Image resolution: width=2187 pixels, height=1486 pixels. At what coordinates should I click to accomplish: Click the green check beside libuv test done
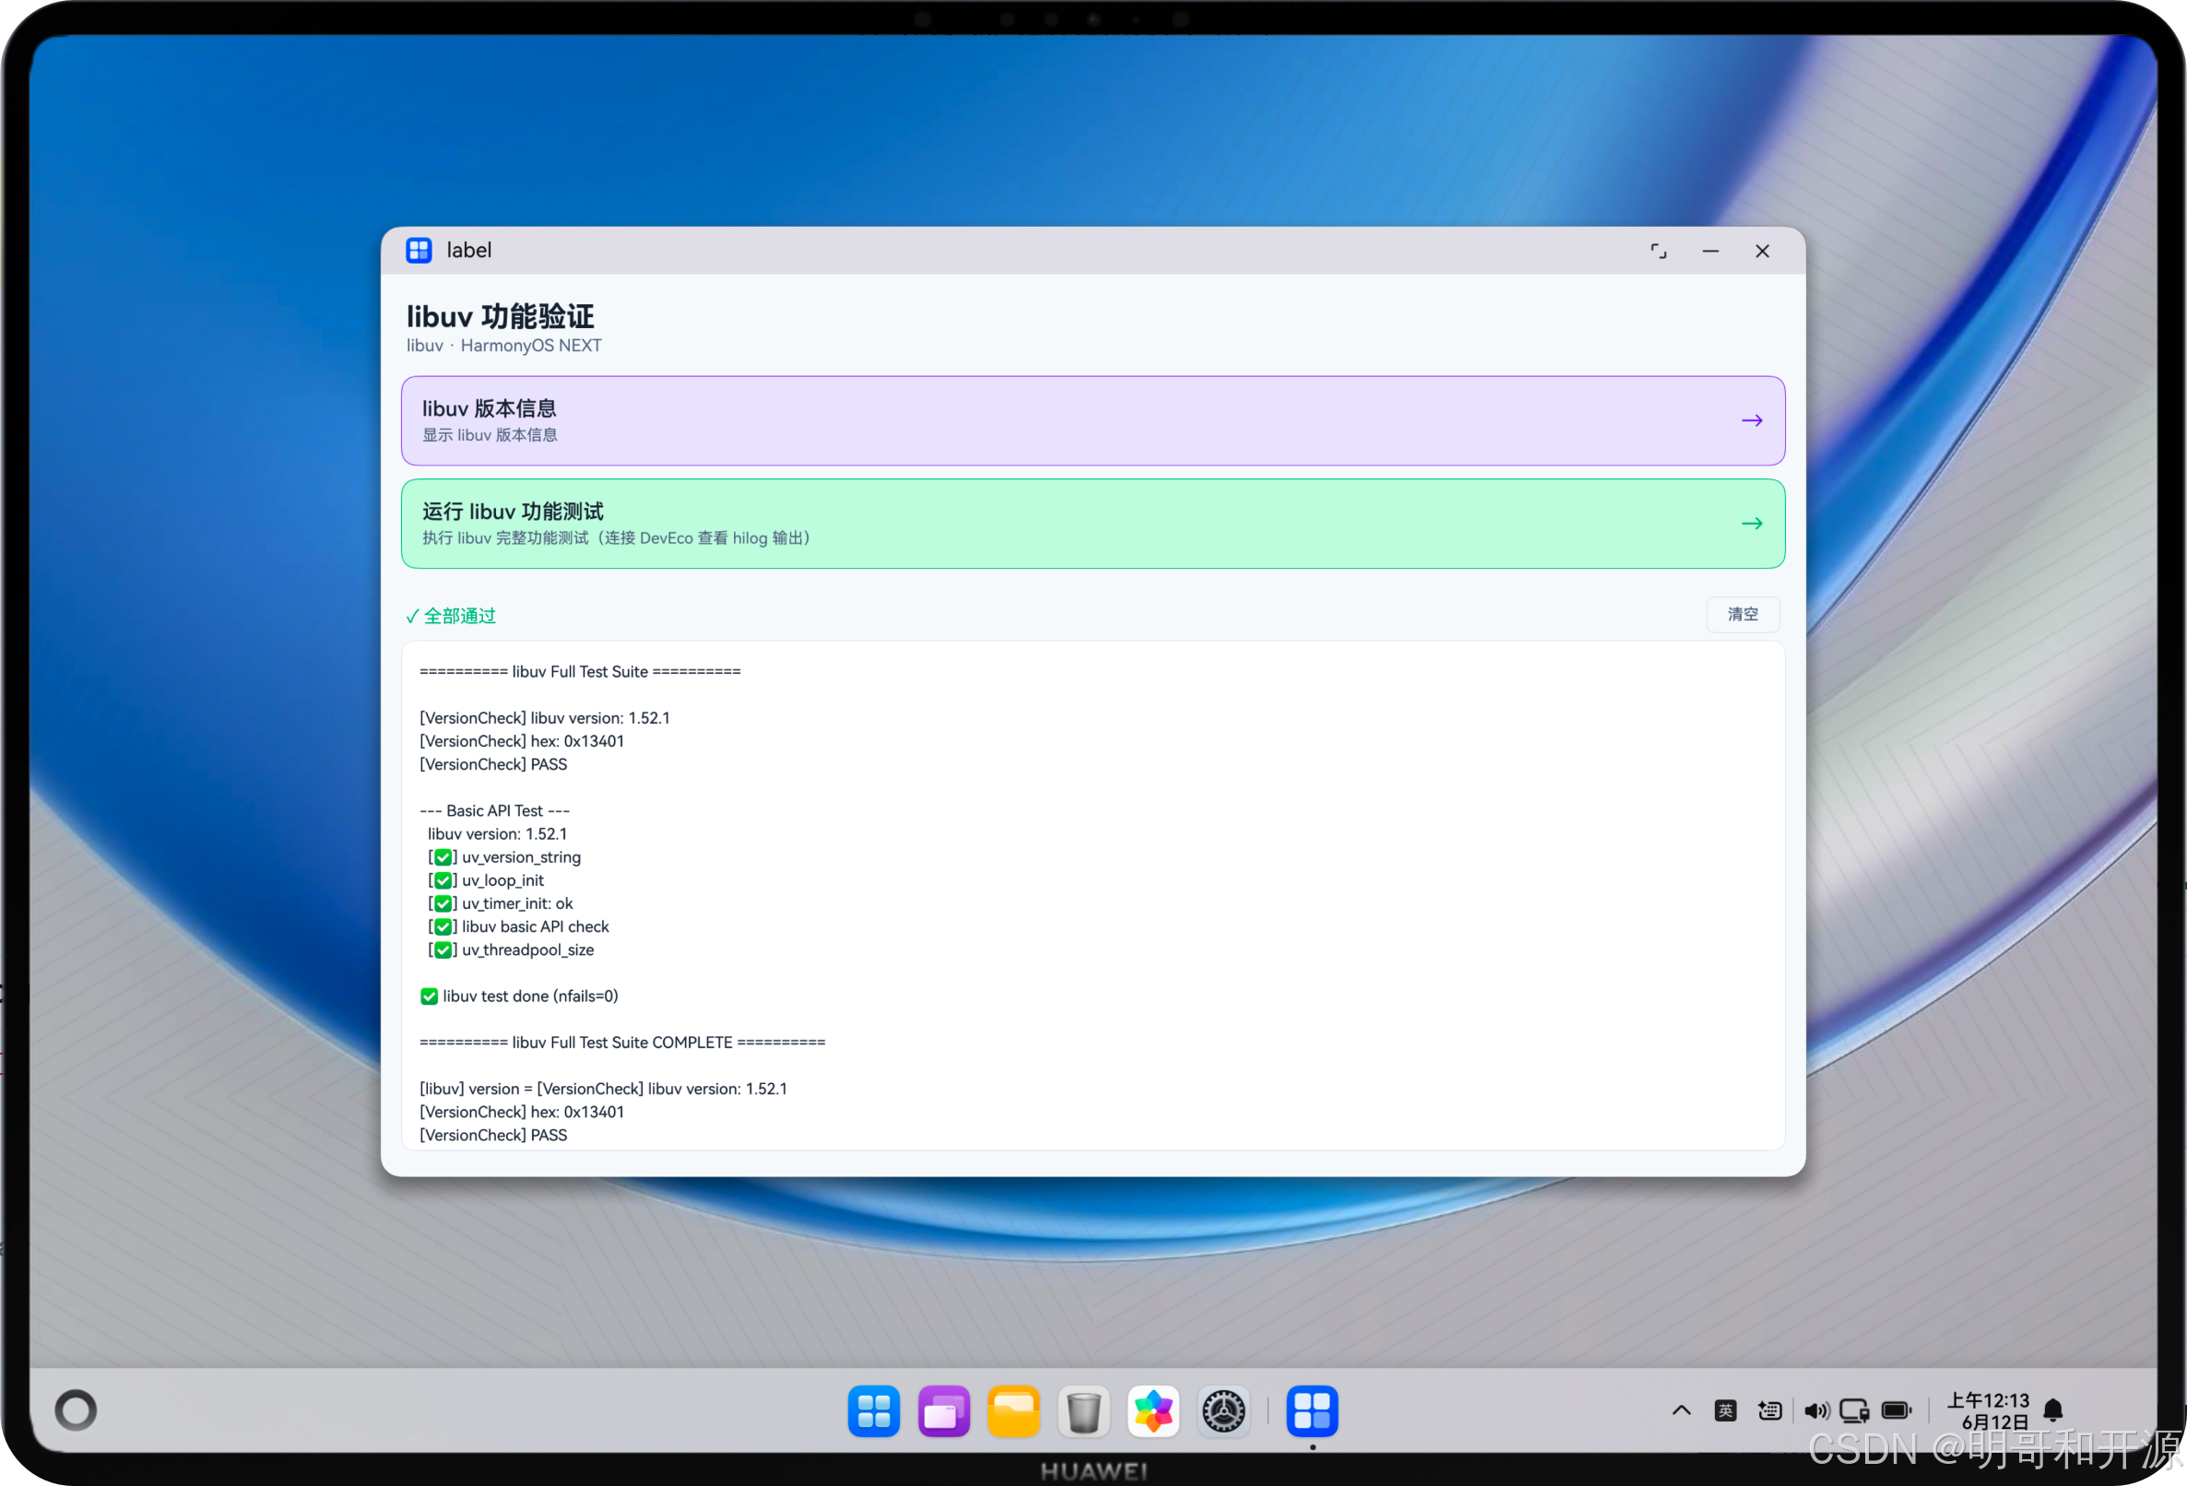pyautogui.click(x=429, y=997)
